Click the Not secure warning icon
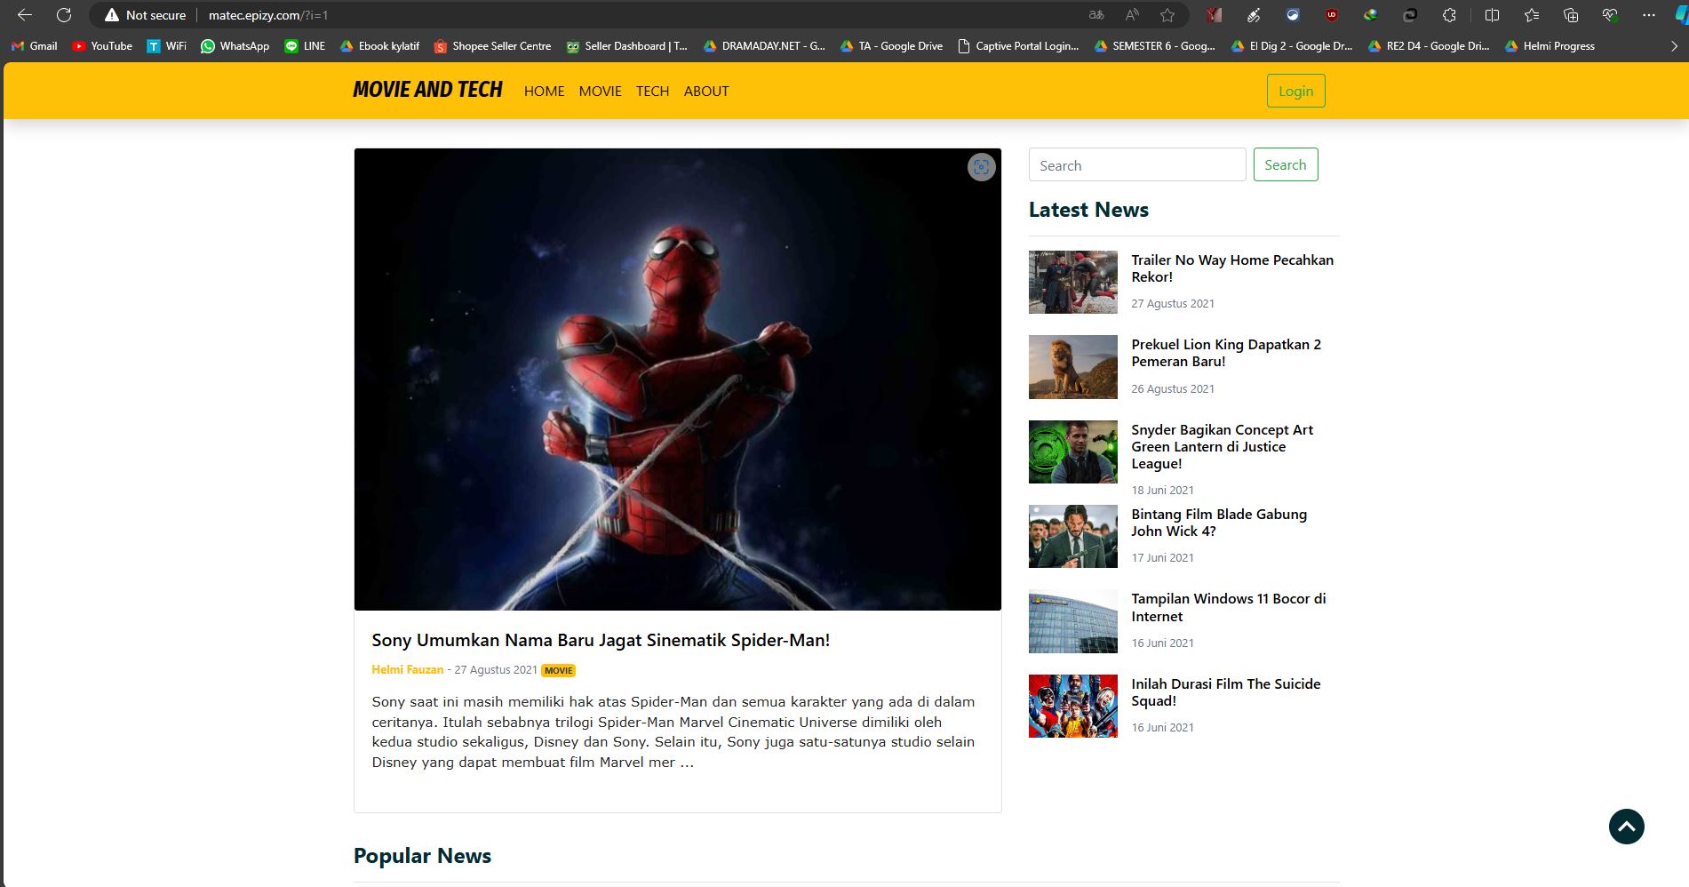 coord(111,15)
